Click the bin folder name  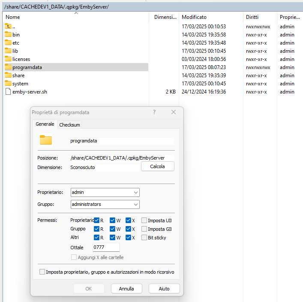[x=16, y=35]
